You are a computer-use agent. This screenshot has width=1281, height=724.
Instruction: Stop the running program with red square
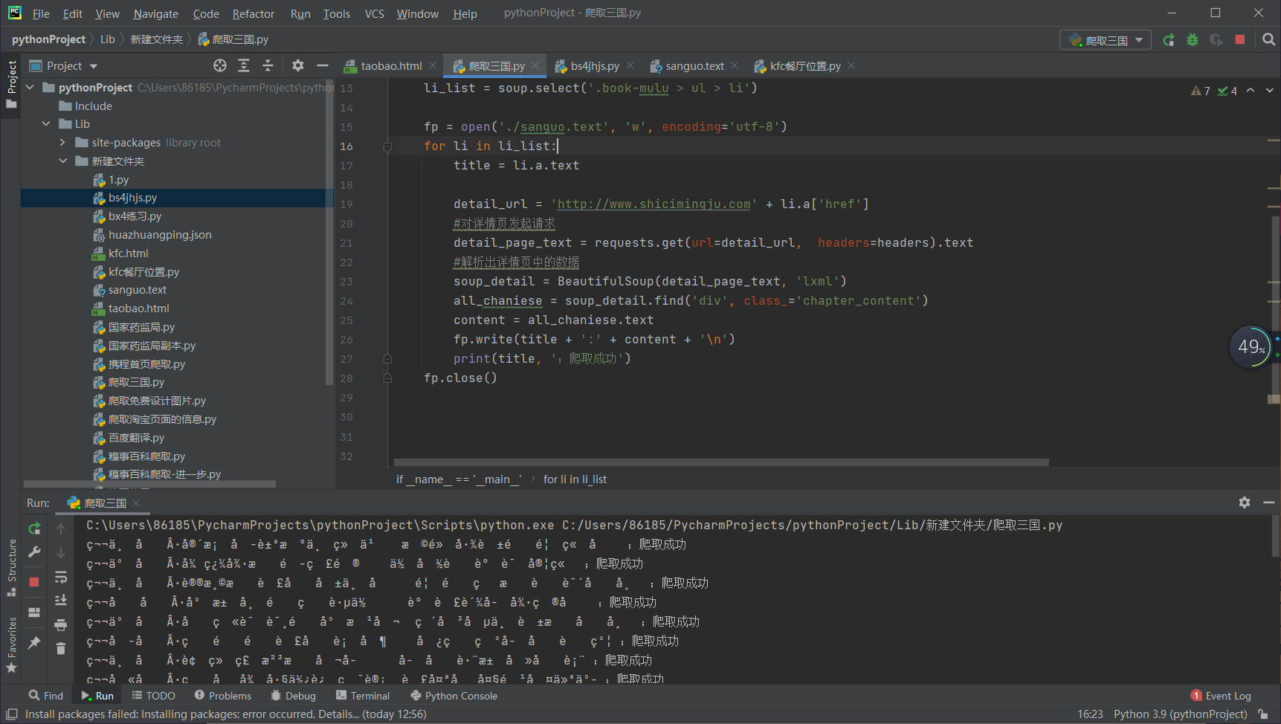point(1240,39)
